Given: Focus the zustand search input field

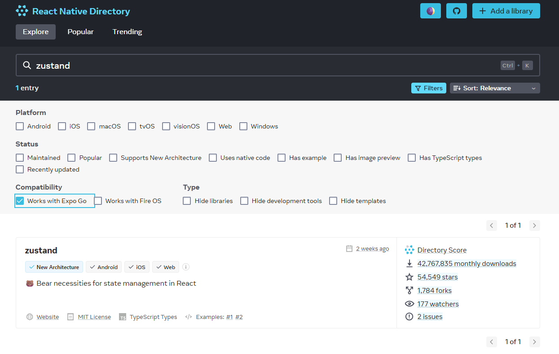Looking at the screenshot, I should (x=278, y=66).
